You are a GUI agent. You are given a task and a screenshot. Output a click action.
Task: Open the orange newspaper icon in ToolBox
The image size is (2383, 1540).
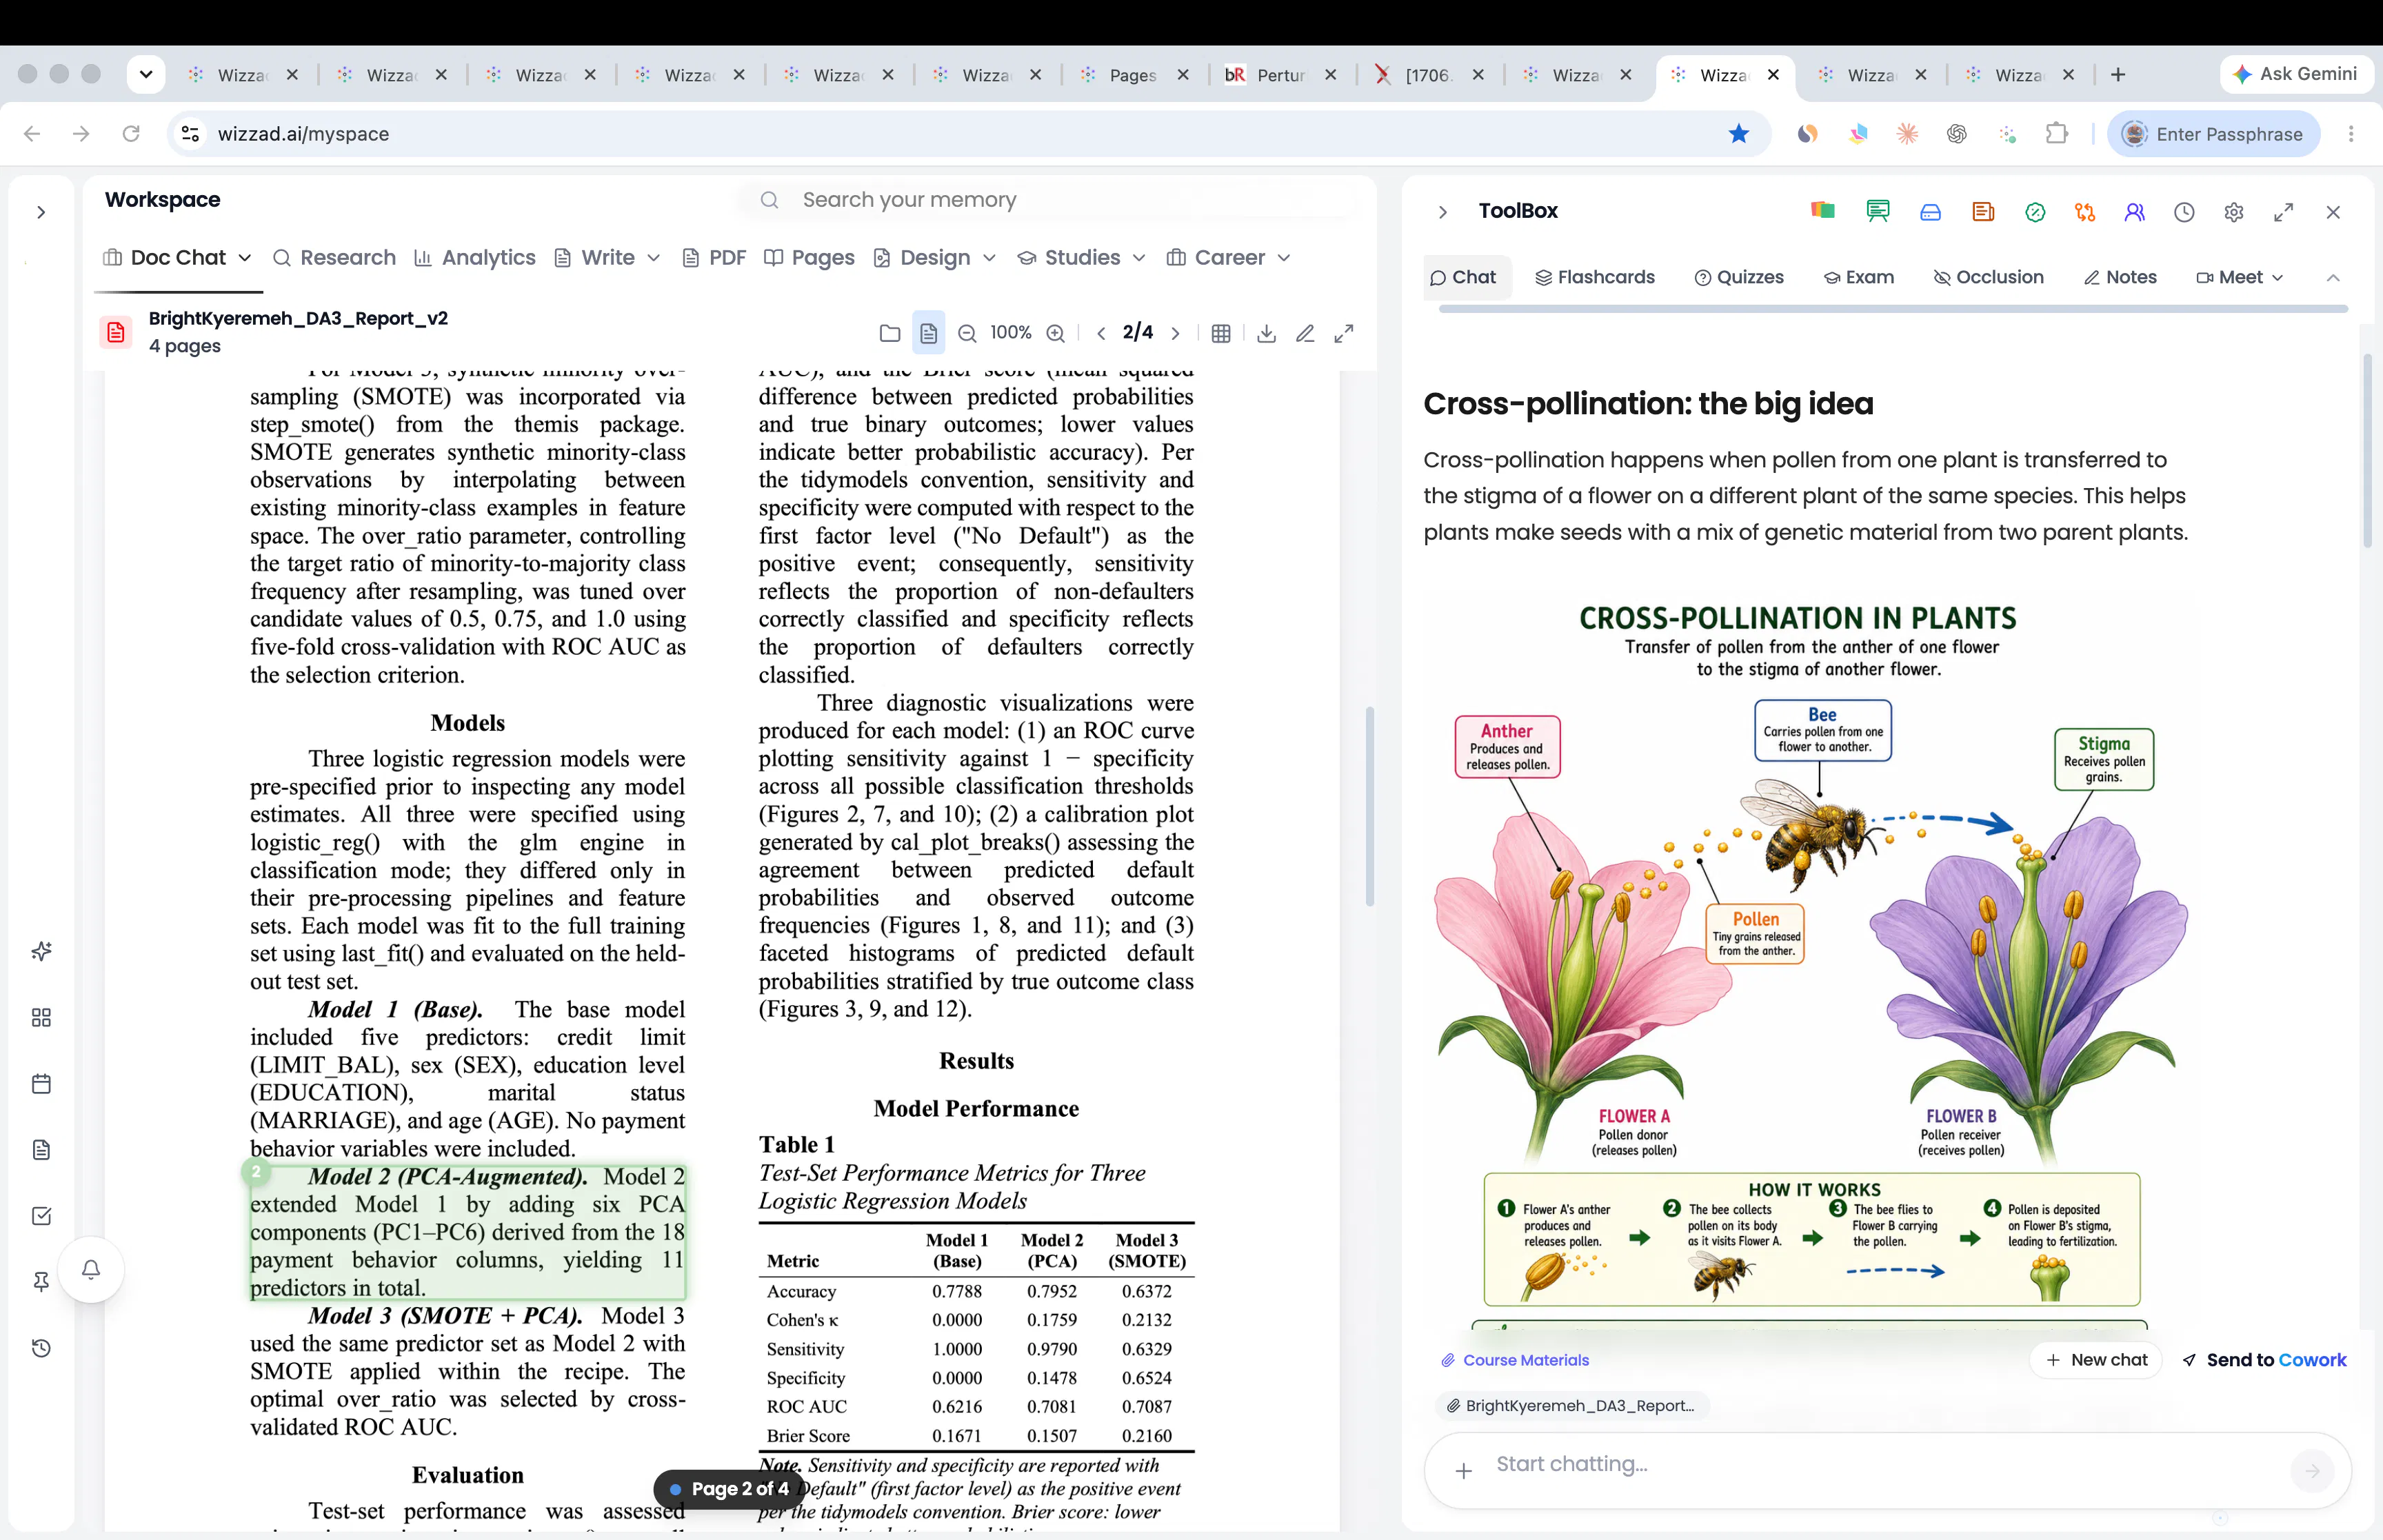(1983, 212)
